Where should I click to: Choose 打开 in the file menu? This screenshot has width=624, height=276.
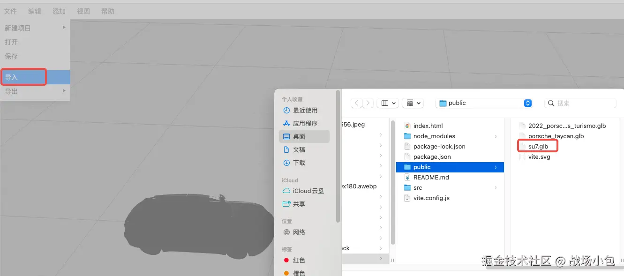35,42
